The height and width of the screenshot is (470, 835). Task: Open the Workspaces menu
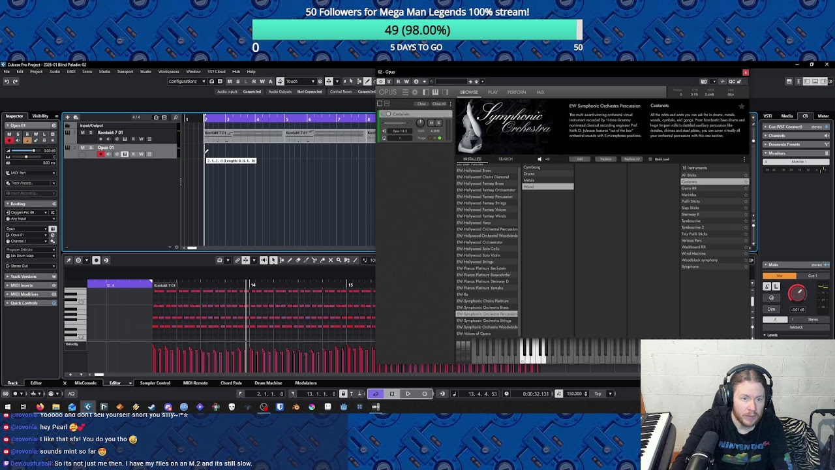[x=168, y=72]
